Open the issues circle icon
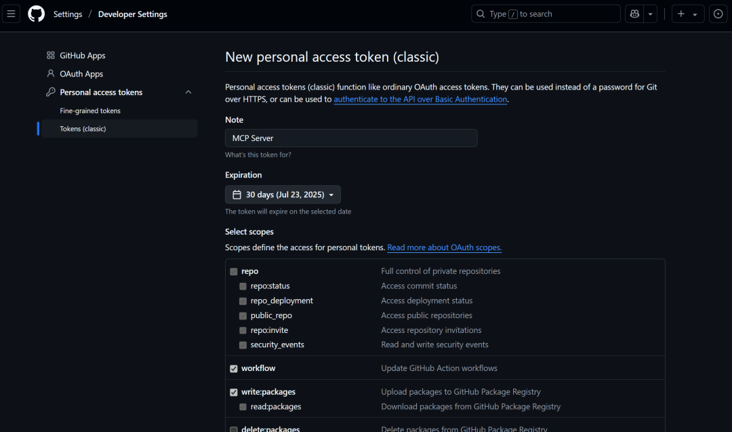 (718, 14)
